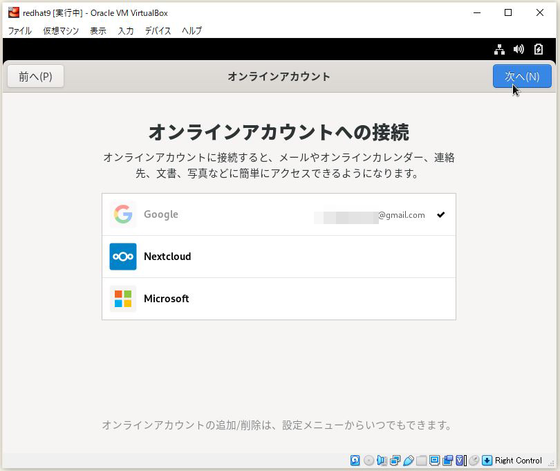Open the 入力 menu
This screenshot has width=560, height=471.
[x=126, y=30]
